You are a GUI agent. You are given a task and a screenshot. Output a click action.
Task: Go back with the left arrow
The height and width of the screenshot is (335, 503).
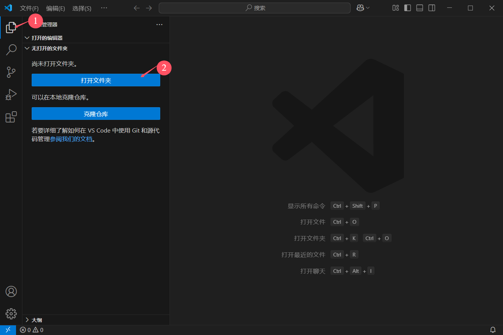click(137, 8)
